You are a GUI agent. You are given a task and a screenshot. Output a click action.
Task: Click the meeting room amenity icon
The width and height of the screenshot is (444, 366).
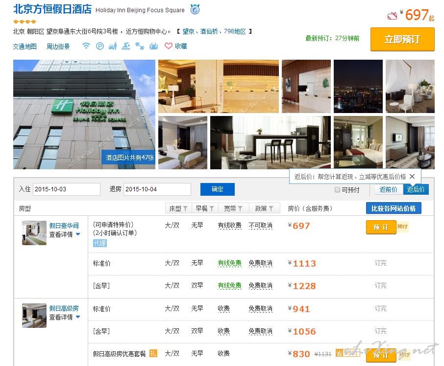(x=153, y=46)
